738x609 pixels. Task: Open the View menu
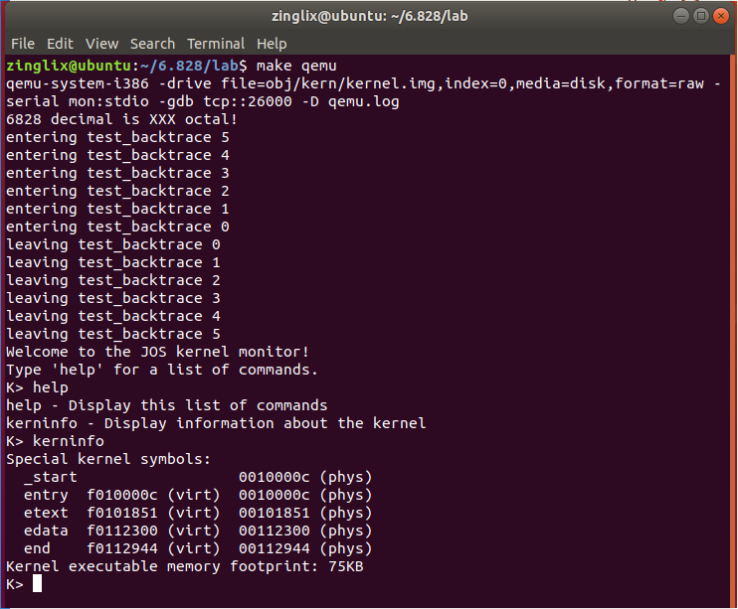tap(101, 44)
